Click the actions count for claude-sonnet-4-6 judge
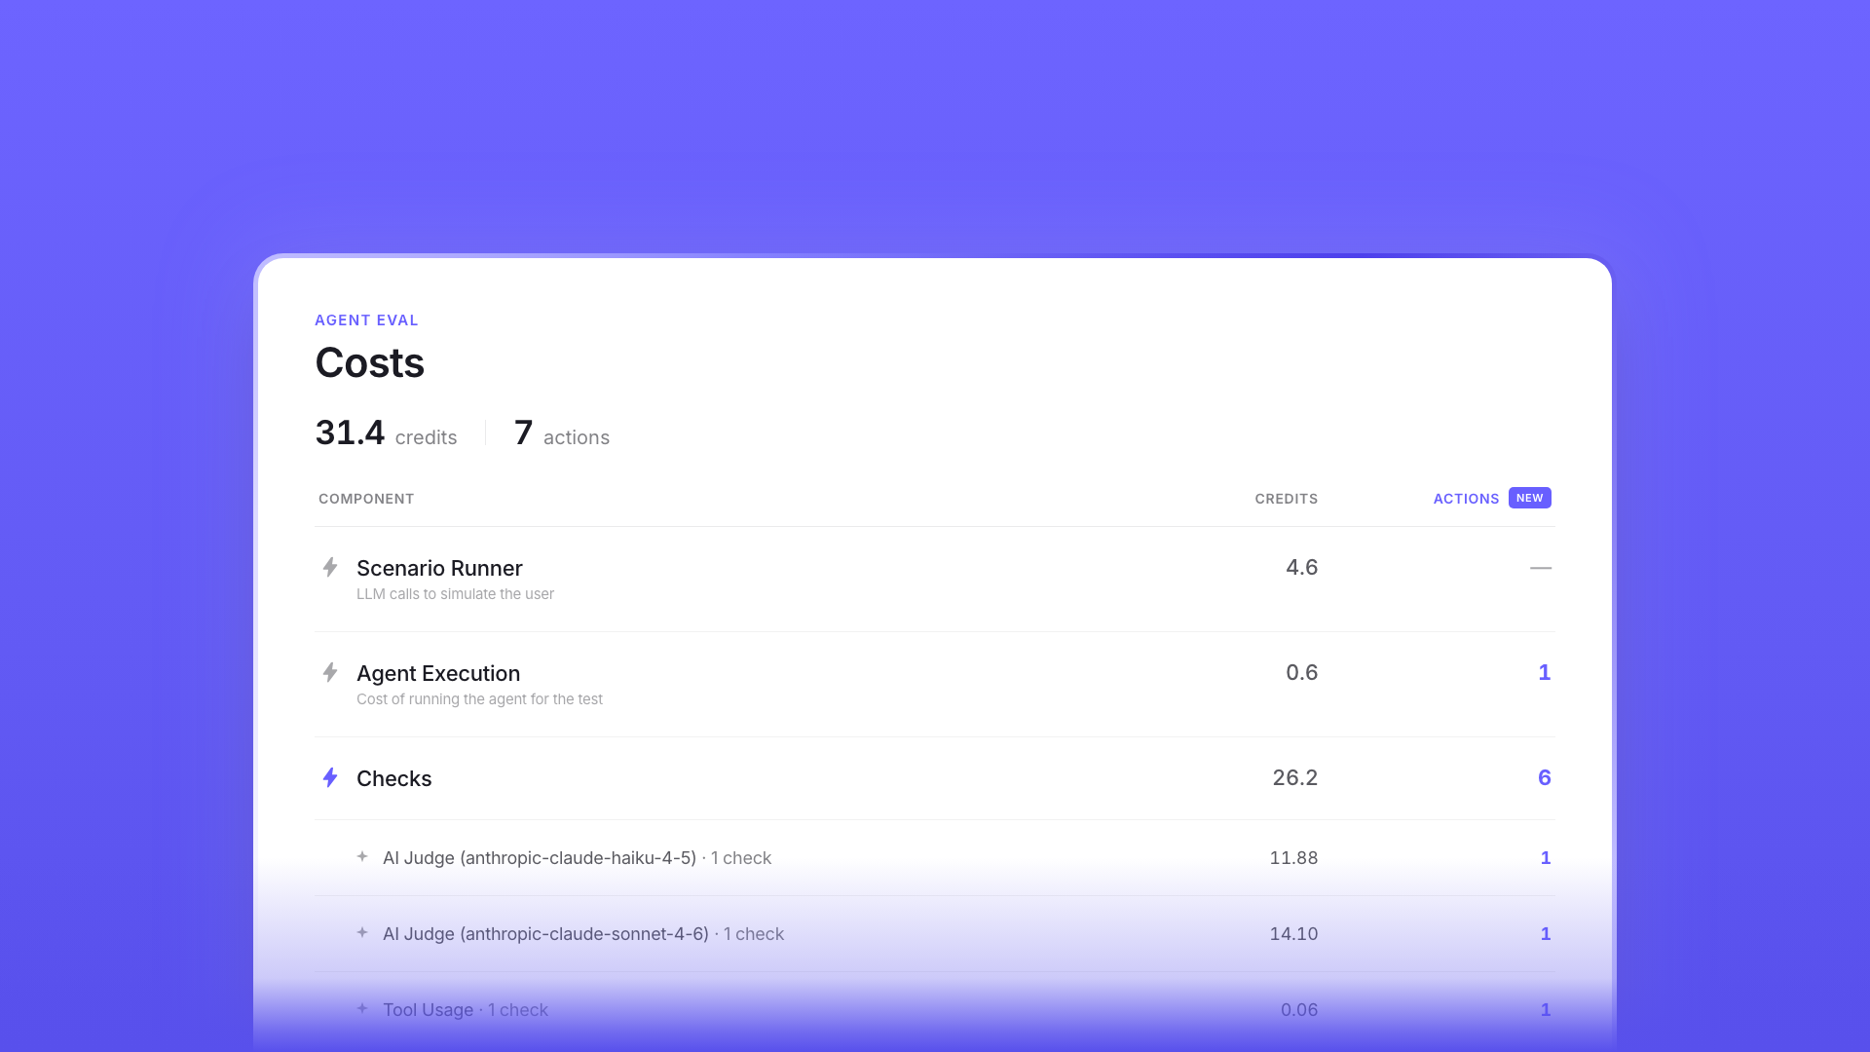 [x=1545, y=934]
